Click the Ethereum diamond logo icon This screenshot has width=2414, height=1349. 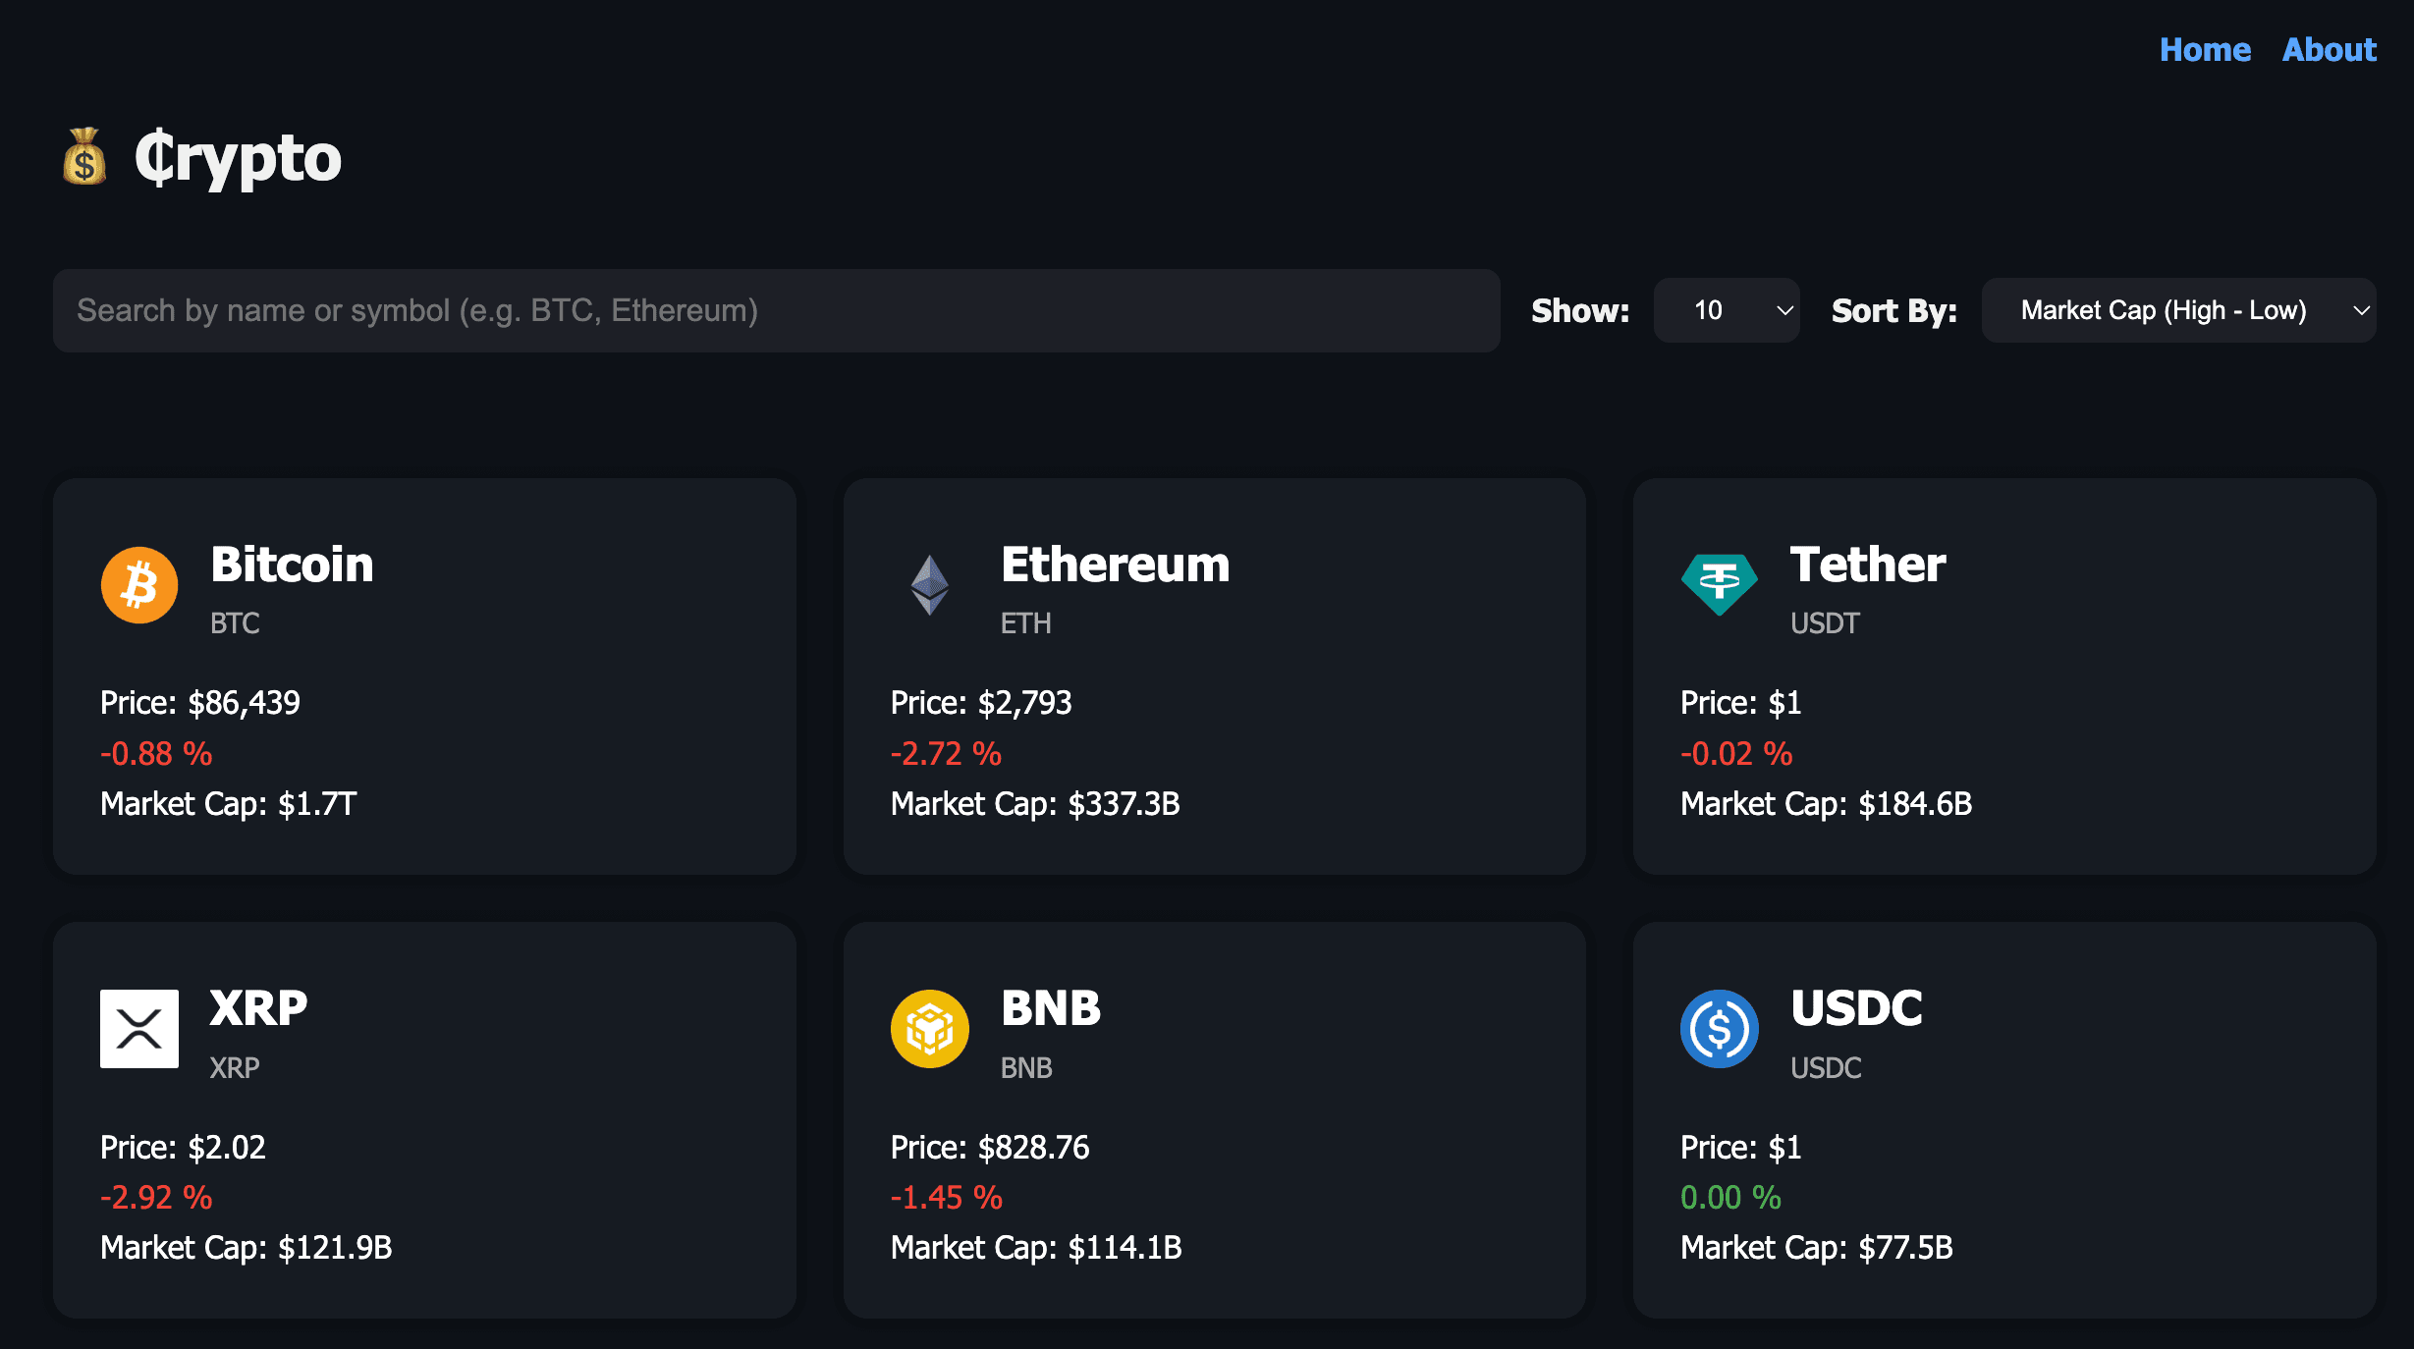point(930,585)
